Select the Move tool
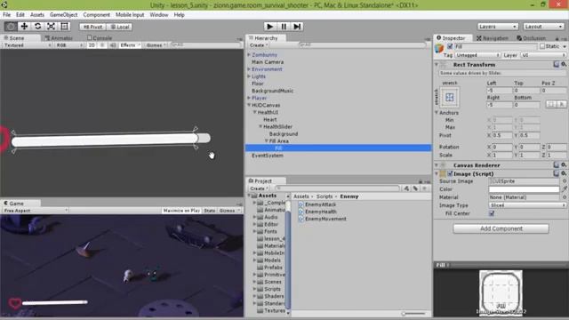 24,27
